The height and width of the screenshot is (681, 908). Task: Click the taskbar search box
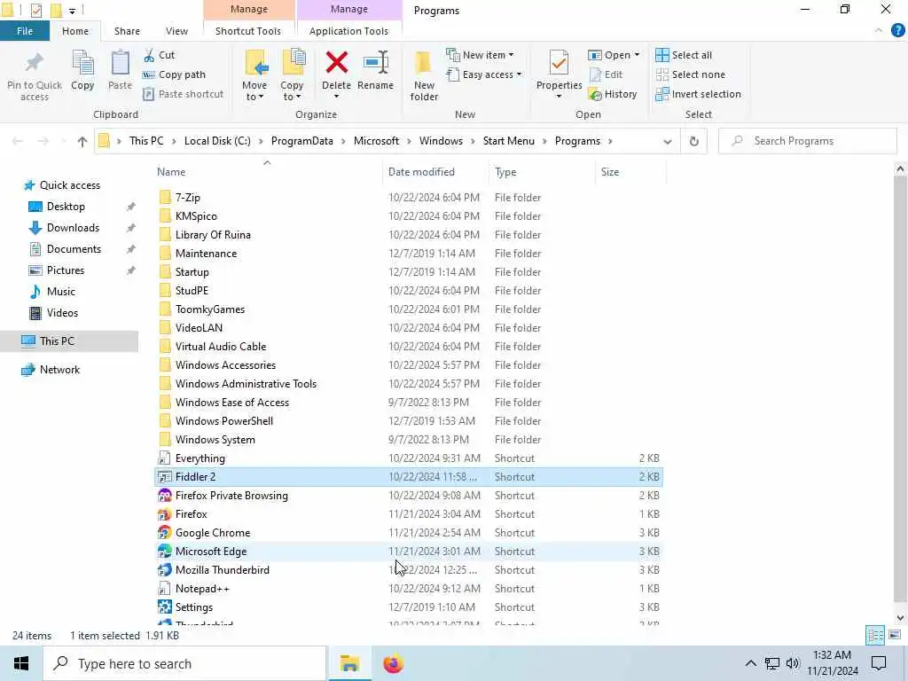coord(184,663)
